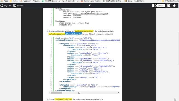Open Reader in the WordPress bar
Image resolution: width=179 pixels, height=101 pixels.
coord(18,6)
